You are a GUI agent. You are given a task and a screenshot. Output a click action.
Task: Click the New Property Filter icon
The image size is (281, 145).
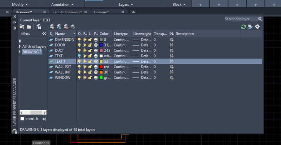point(22,27)
